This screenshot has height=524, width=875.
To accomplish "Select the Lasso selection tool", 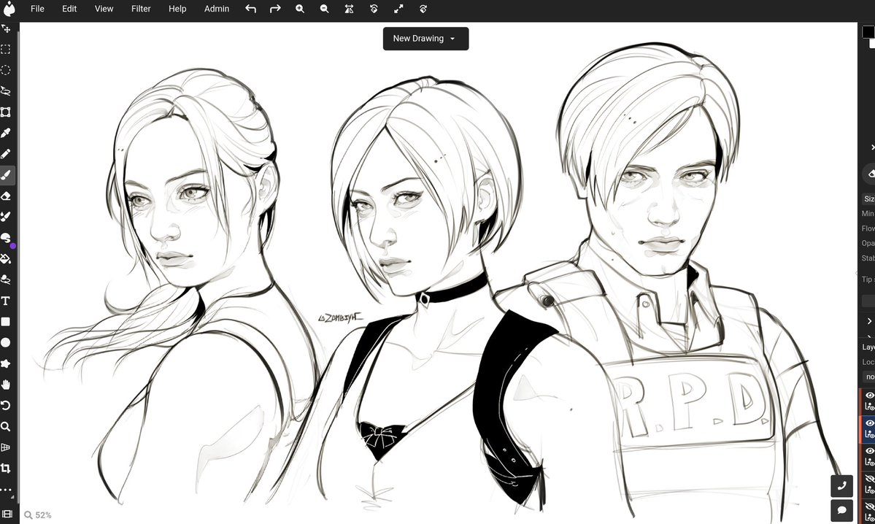I will (6, 91).
